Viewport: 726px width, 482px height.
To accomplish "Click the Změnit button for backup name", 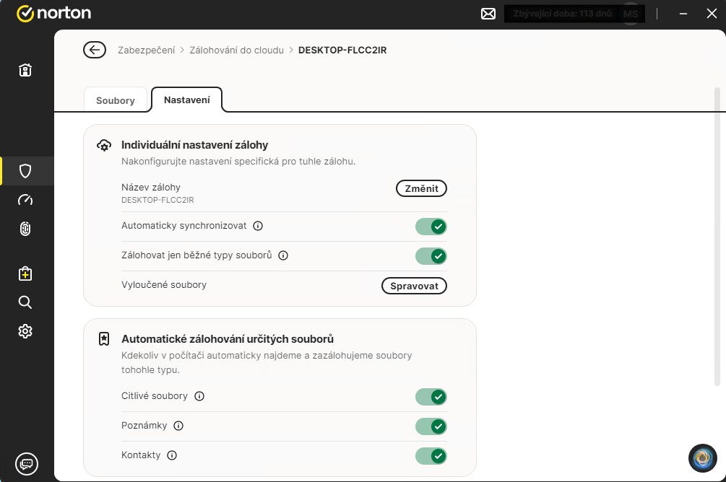I will coord(421,188).
